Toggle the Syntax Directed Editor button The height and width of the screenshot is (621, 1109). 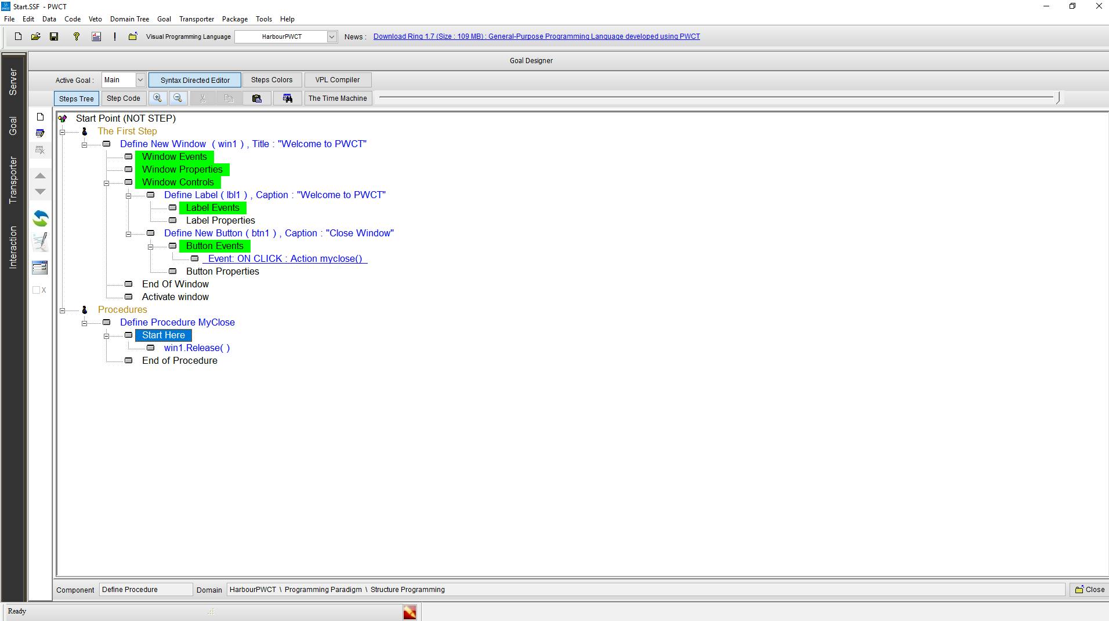195,80
